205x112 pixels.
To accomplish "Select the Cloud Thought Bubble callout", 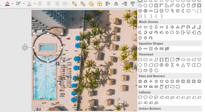I will point(156,97).
